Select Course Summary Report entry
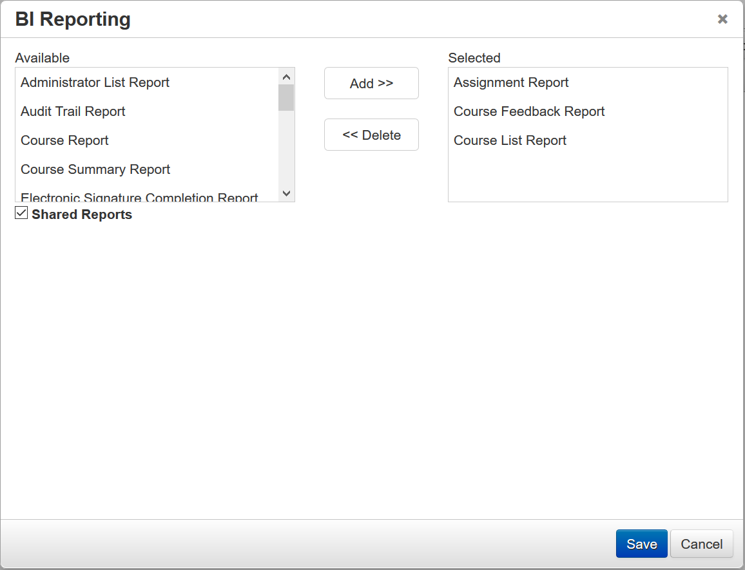Viewport: 745px width, 570px height. (x=95, y=169)
